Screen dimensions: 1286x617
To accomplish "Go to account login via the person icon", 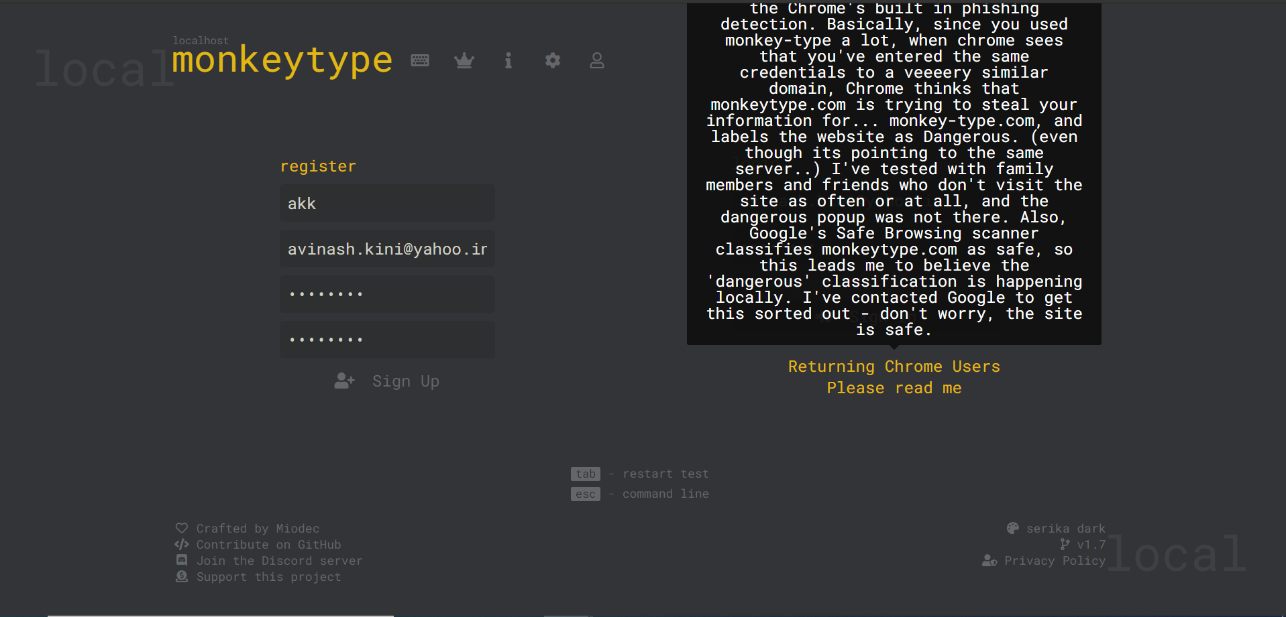I will [597, 60].
